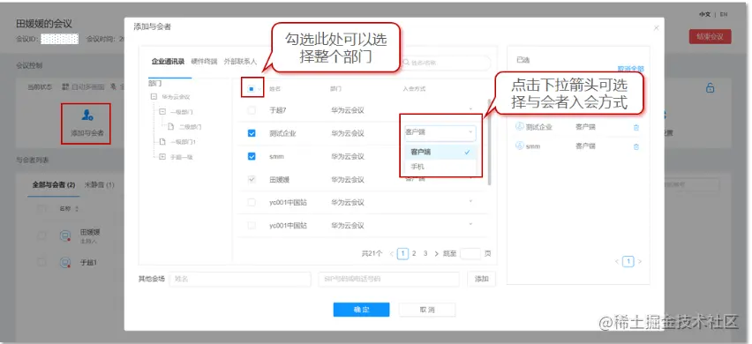This screenshot has height=344, width=752.
Task: Sort the 名称 column in the participant list
Action: click(77, 209)
